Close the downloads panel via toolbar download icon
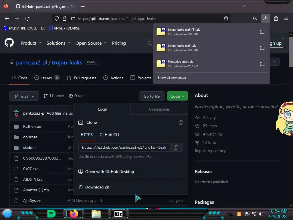The width and height of the screenshot is (293, 220). click(x=265, y=18)
